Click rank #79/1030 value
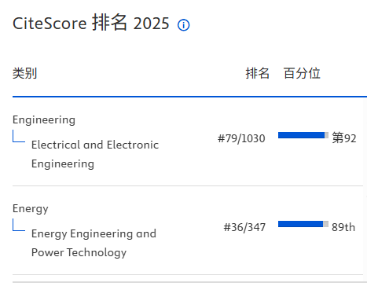The width and height of the screenshot is (367, 290). point(241,138)
